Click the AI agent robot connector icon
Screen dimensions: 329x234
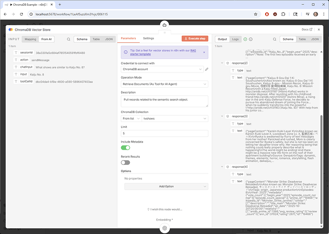pos(164,25)
